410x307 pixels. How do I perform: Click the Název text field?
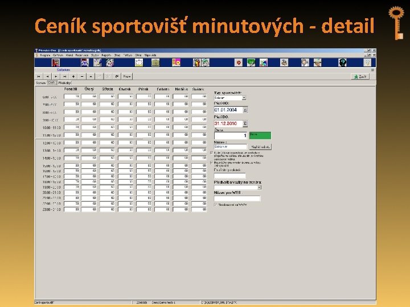(231, 147)
